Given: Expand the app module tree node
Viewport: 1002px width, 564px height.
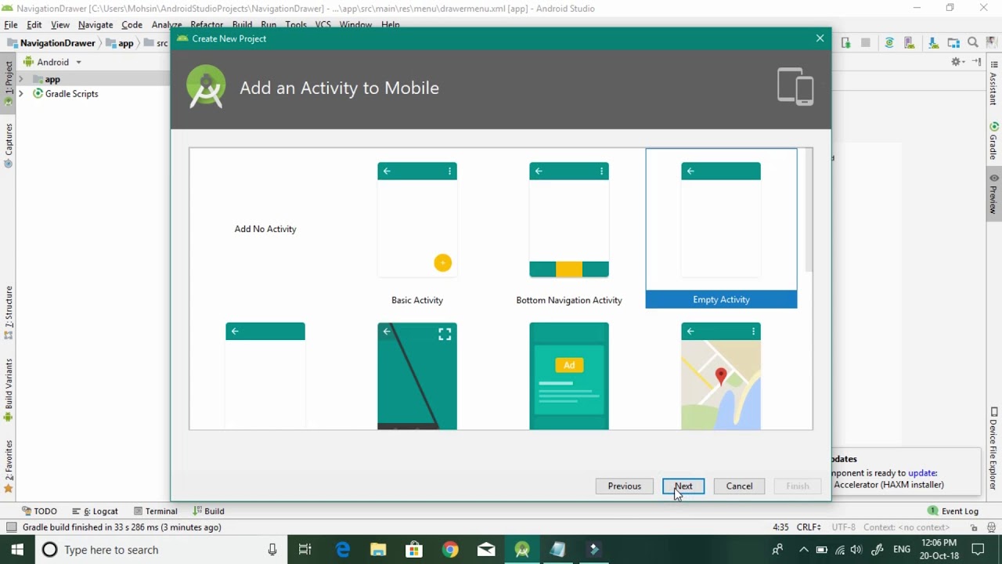Looking at the screenshot, I should 21,79.
